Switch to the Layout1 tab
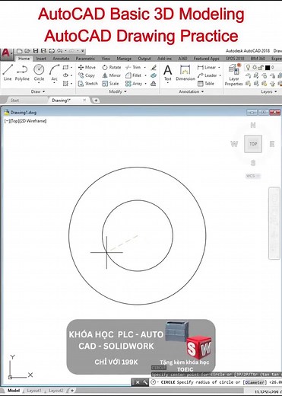The width and height of the screenshot is (282, 396). tap(34, 391)
